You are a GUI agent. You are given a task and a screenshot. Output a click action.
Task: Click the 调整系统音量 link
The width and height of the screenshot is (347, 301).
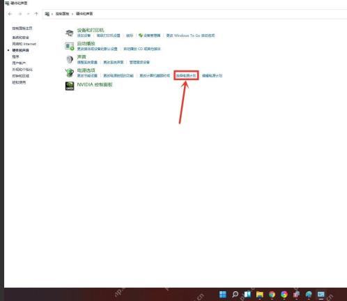(x=87, y=62)
